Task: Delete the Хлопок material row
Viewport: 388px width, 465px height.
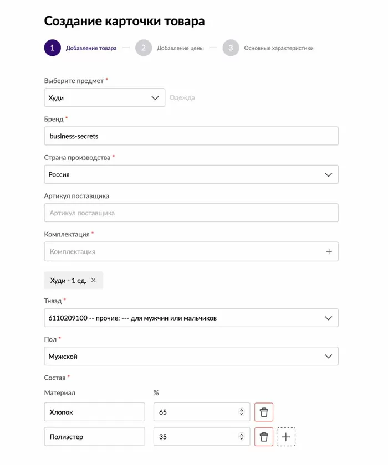Action: pos(264,412)
